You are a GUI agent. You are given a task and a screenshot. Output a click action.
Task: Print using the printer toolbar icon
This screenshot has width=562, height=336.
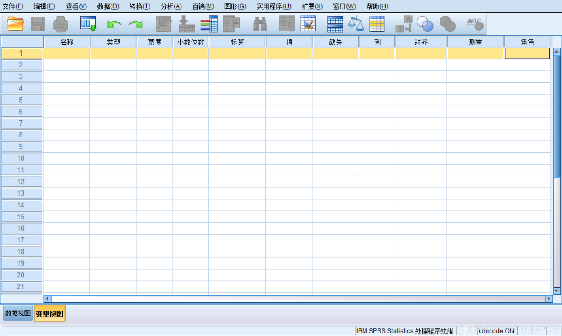pos(61,24)
